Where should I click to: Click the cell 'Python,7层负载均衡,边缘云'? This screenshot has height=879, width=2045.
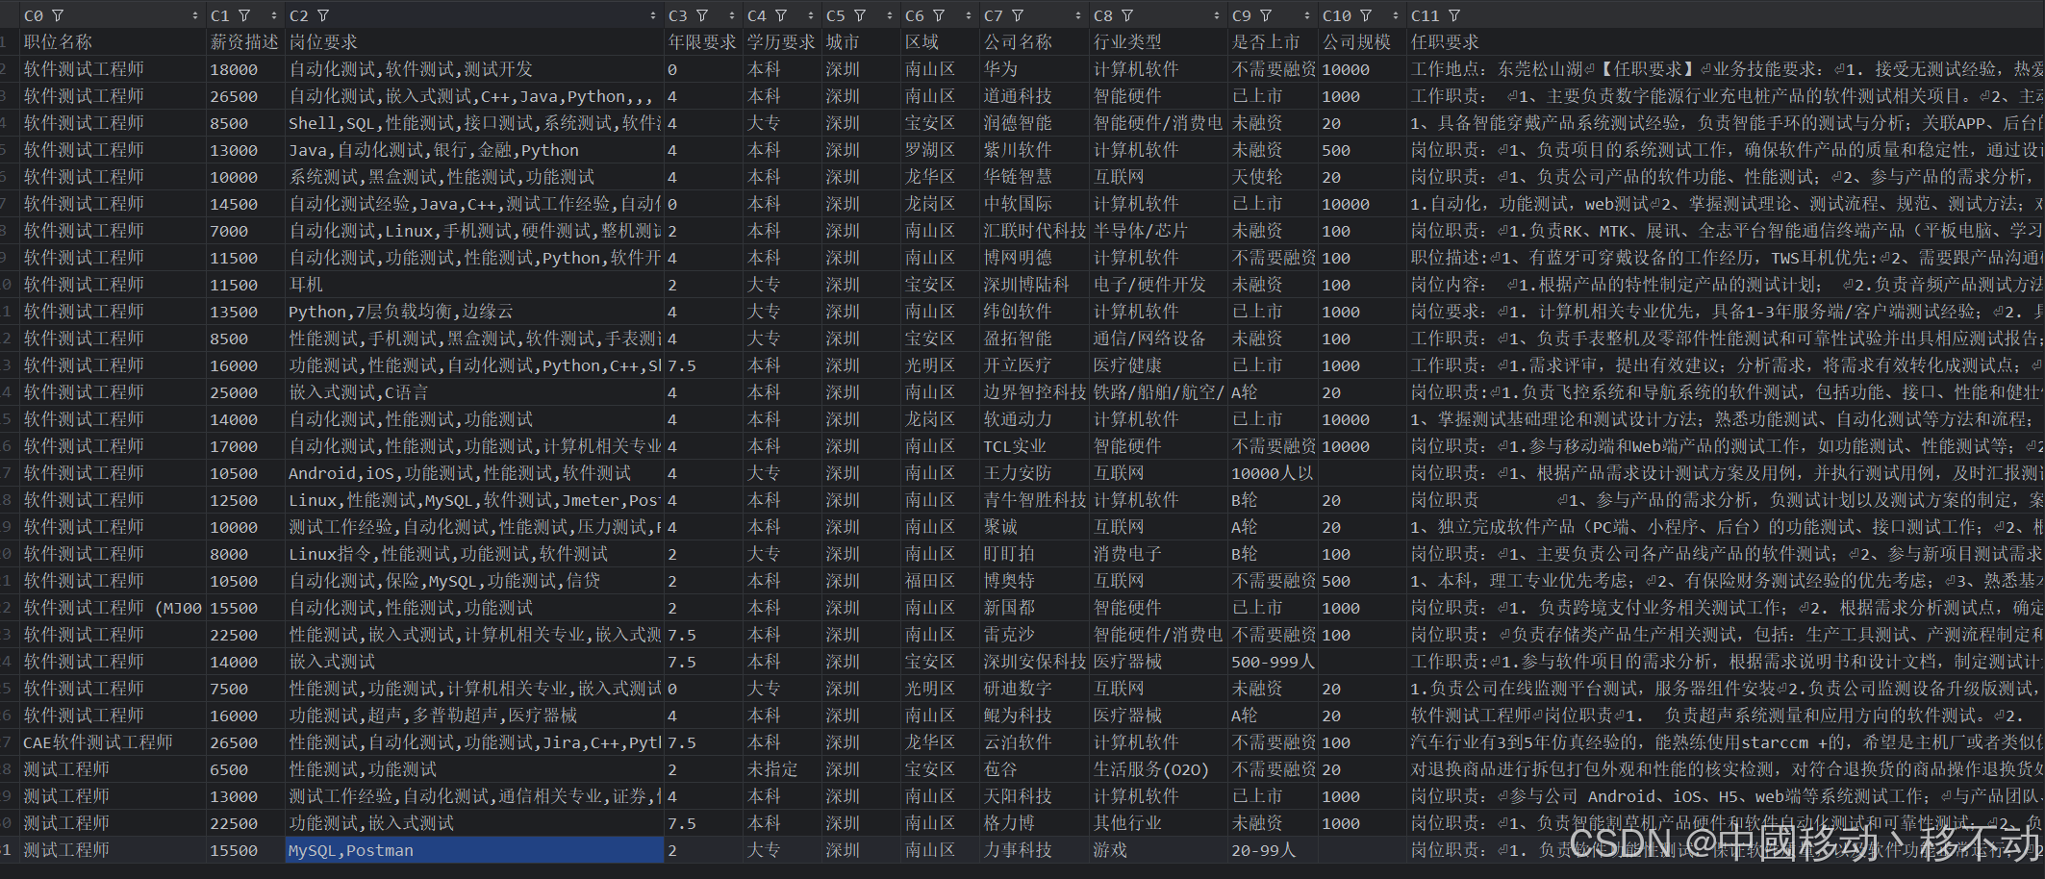[x=401, y=312]
